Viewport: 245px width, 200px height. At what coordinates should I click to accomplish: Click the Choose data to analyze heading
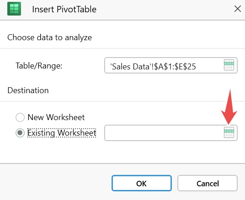click(x=49, y=37)
